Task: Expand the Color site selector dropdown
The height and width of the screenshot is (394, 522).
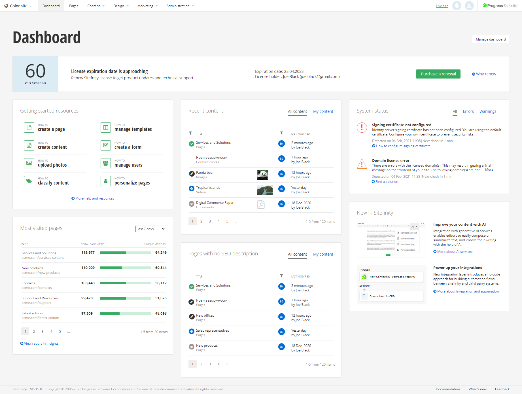Action: (x=18, y=6)
